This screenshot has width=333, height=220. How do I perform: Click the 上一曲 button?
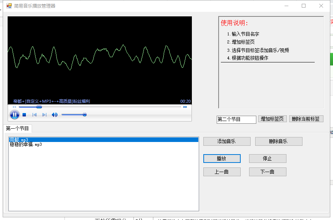(222, 172)
